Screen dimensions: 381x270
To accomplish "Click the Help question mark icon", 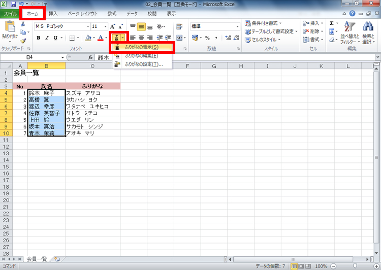I will point(353,14).
